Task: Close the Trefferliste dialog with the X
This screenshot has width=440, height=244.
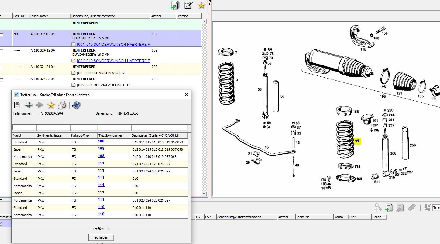Action: [187, 95]
